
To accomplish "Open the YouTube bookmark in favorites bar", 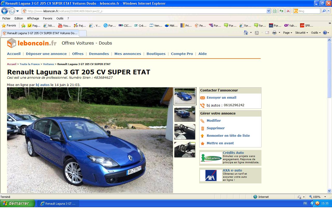I will [x=65, y=25].
